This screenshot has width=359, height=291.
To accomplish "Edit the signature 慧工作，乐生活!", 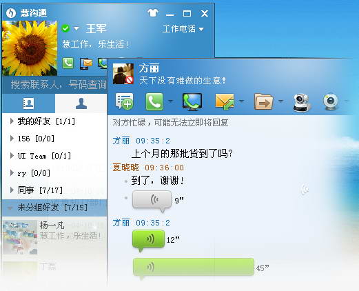I will (x=95, y=44).
